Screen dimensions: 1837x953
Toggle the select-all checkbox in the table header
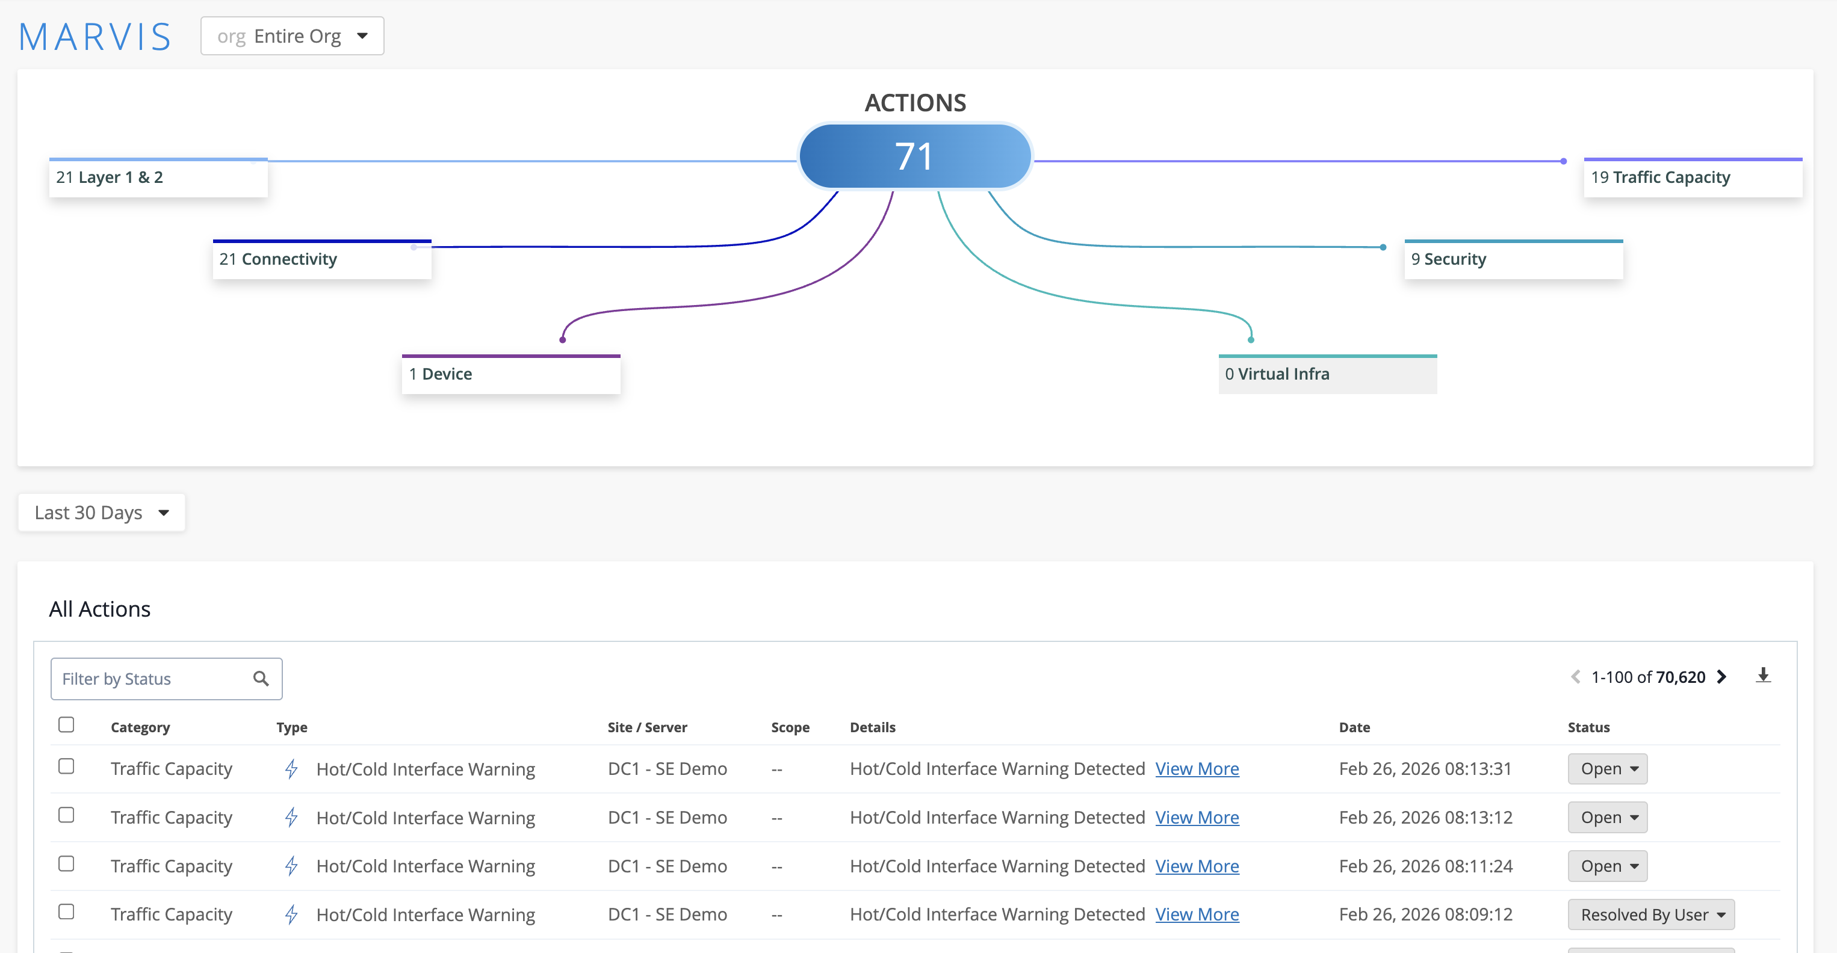click(66, 724)
